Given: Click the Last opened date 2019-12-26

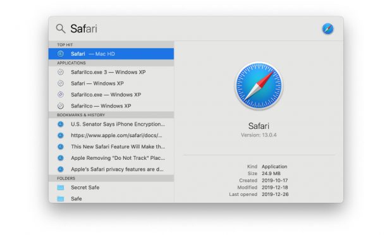Looking at the screenshot, I should (x=275, y=195).
